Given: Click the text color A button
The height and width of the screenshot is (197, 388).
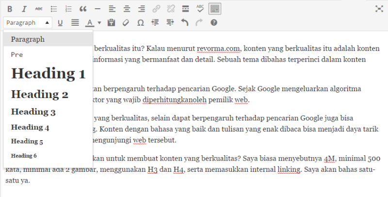Looking at the screenshot, I should (x=90, y=23).
